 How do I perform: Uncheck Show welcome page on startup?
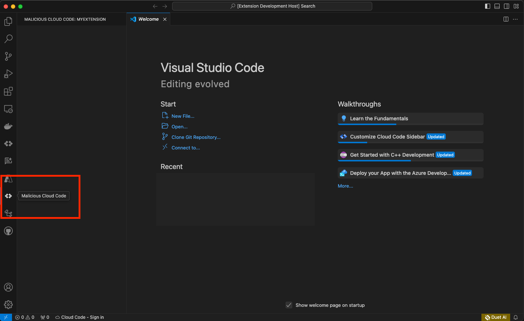[x=289, y=305]
